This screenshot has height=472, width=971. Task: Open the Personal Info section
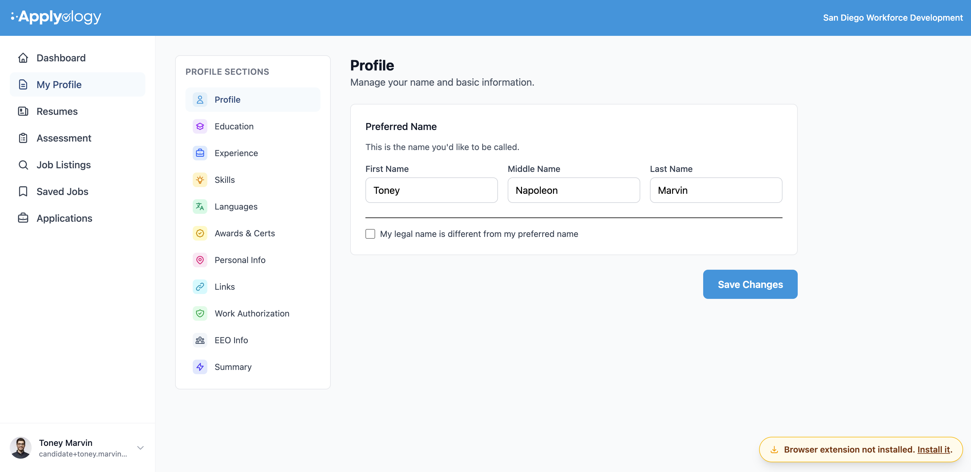(253, 260)
